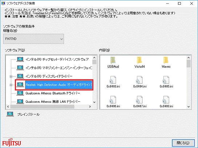This screenshot has width=198, height=148.
Task: Select the 0x0408.ini file icon
Action: pos(166,100)
